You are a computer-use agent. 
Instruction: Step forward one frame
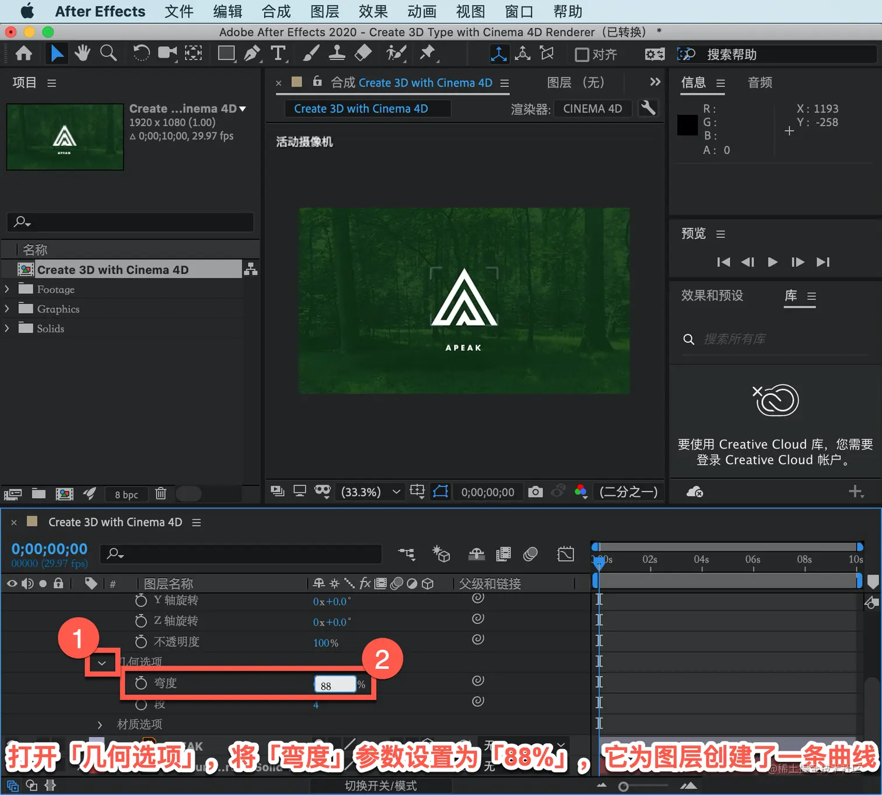(x=797, y=262)
